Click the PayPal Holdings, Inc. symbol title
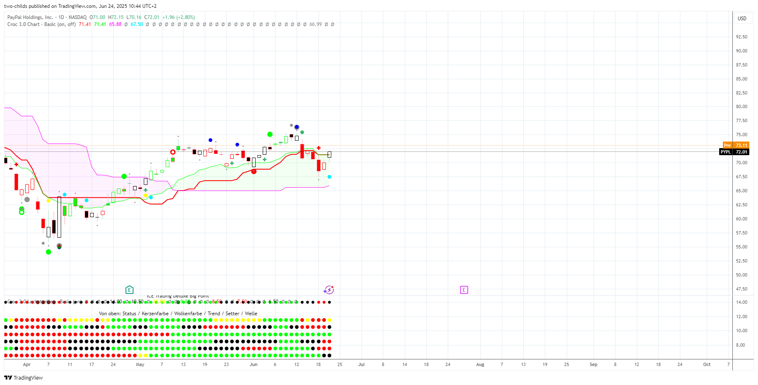 [30, 17]
